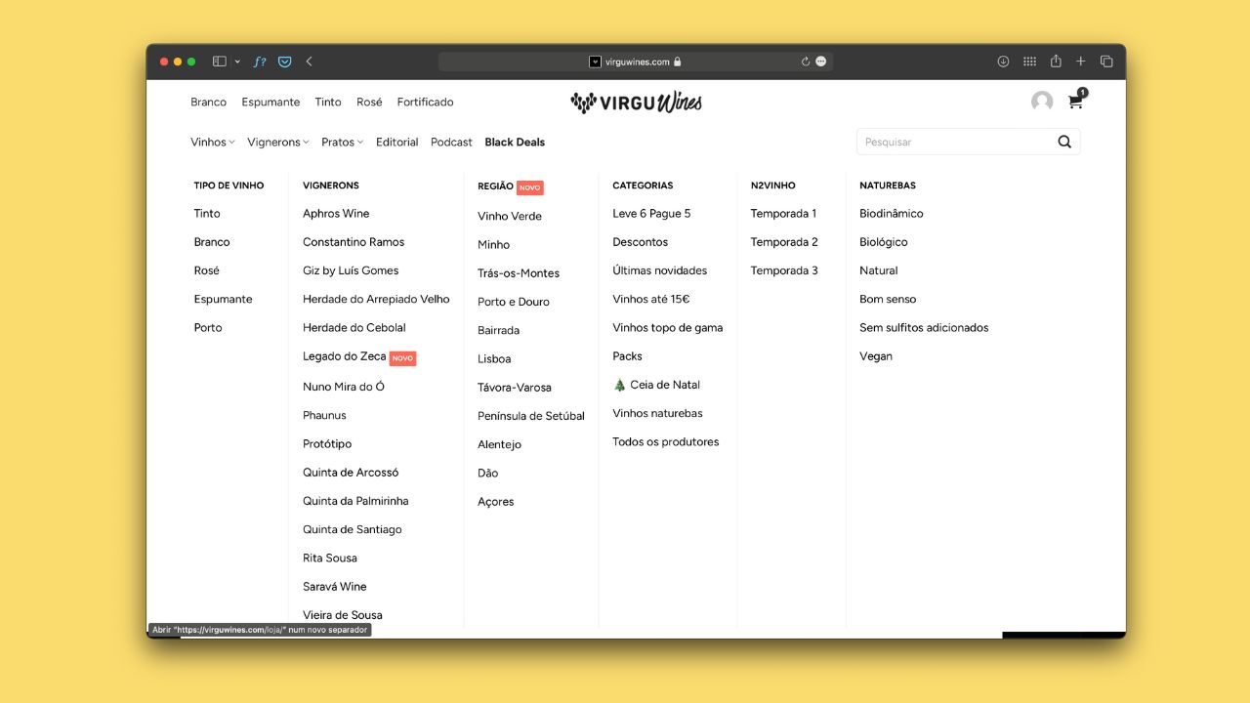This screenshot has width=1250, height=703.
Task: Open Todos os produtores
Action: tap(666, 441)
